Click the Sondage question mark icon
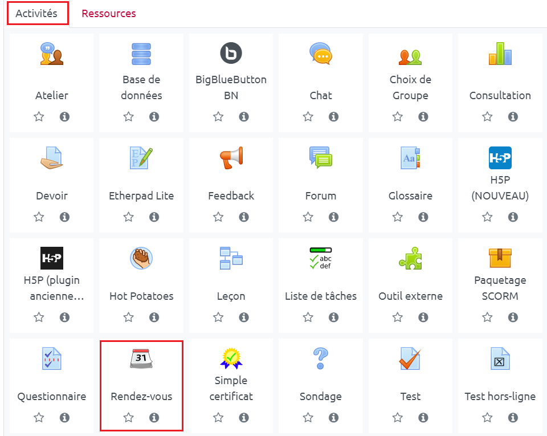 point(321,359)
